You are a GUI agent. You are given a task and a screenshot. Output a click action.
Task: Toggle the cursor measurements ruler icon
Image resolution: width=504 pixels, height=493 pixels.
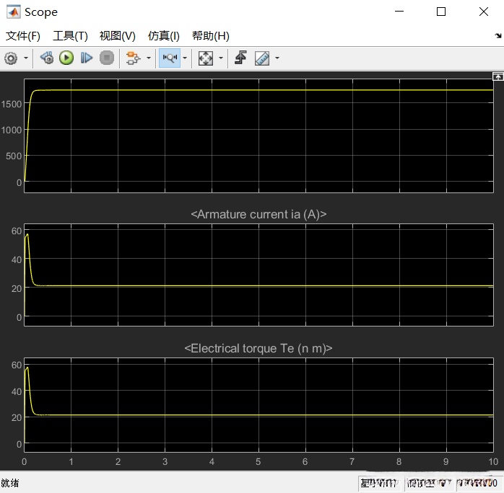(262, 58)
